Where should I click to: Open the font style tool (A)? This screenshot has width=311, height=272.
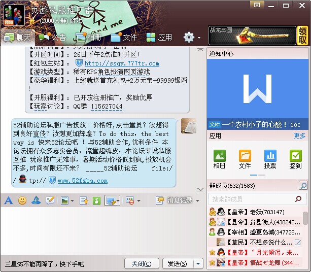tap(8, 200)
